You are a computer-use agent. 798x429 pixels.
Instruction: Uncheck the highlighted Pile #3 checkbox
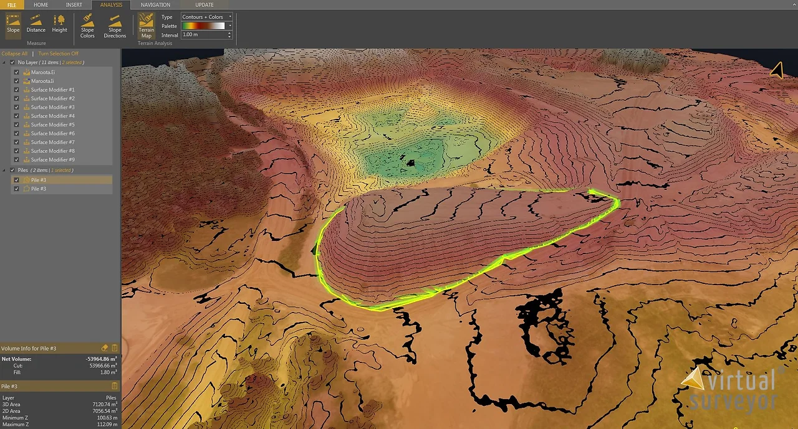[x=17, y=180]
